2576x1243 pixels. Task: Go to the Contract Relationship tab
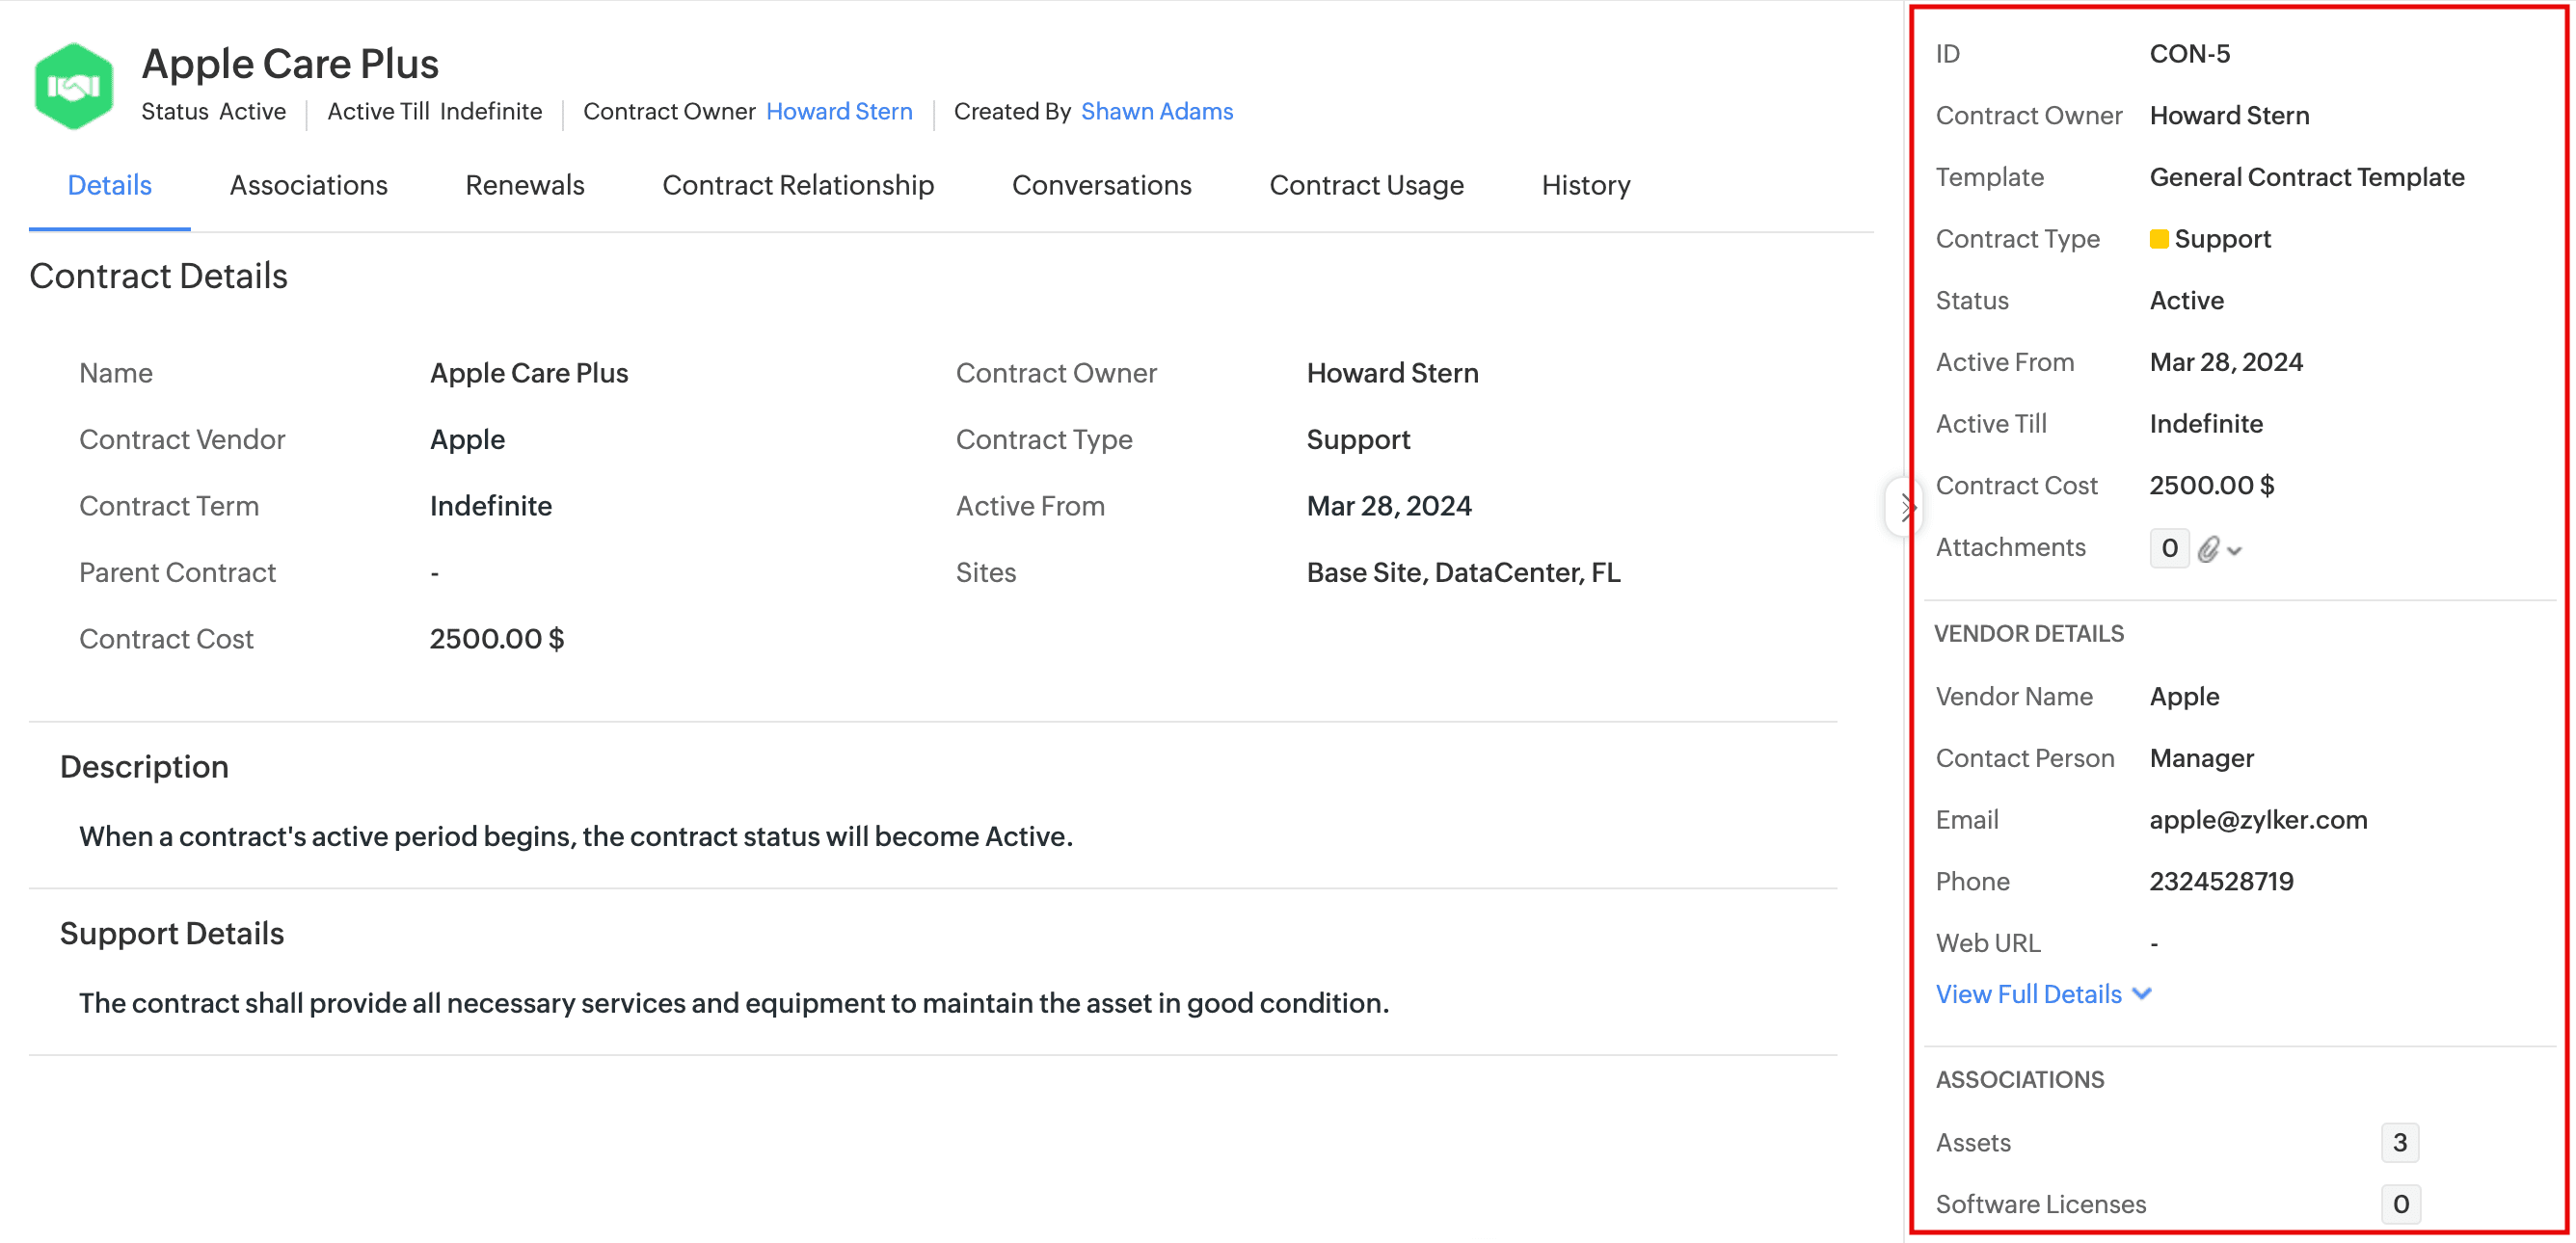(797, 185)
